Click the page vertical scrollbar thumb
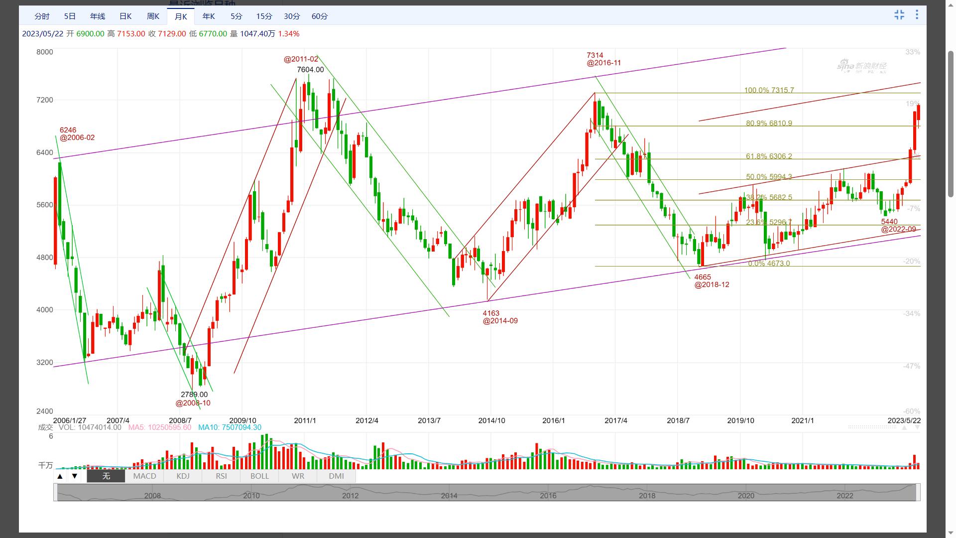956x538 pixels. pos(951,125)
